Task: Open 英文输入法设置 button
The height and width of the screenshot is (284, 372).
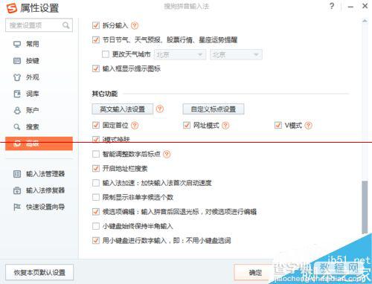Action: (123, 109)
